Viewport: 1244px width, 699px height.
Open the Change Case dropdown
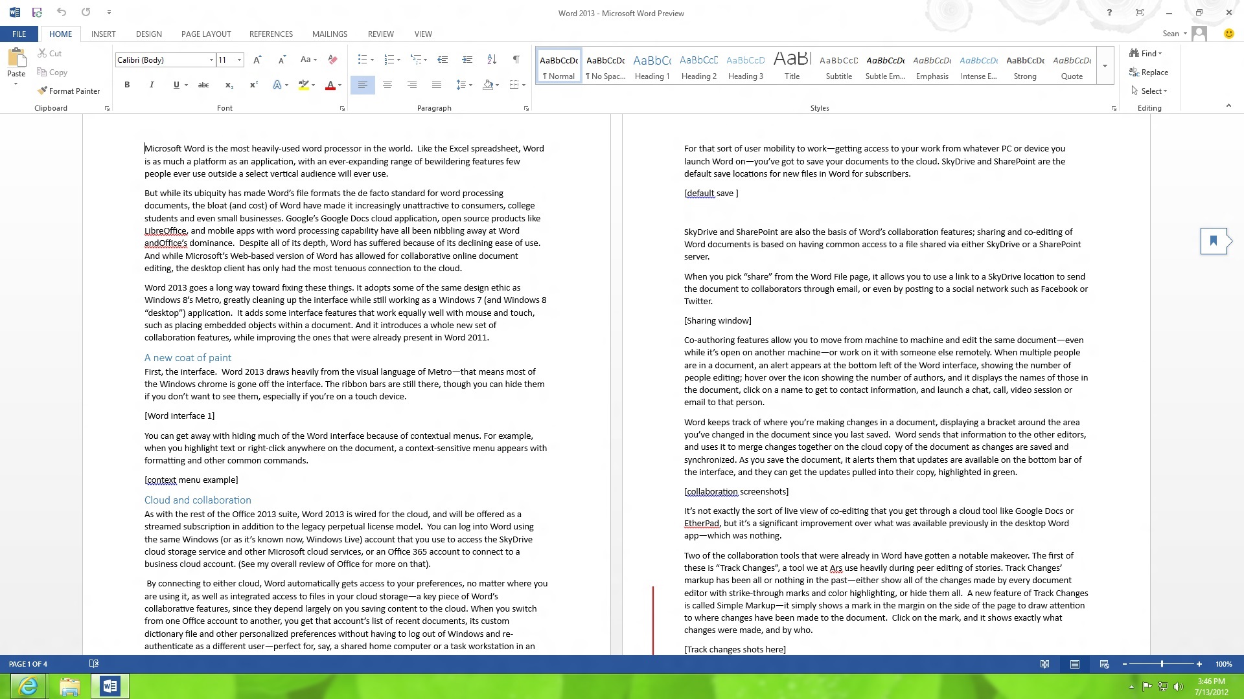[308, 60]
